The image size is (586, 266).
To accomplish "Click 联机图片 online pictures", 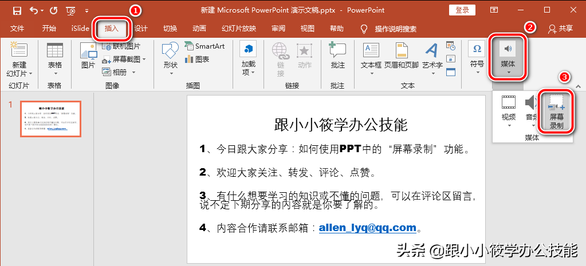I will click(121, 46).
